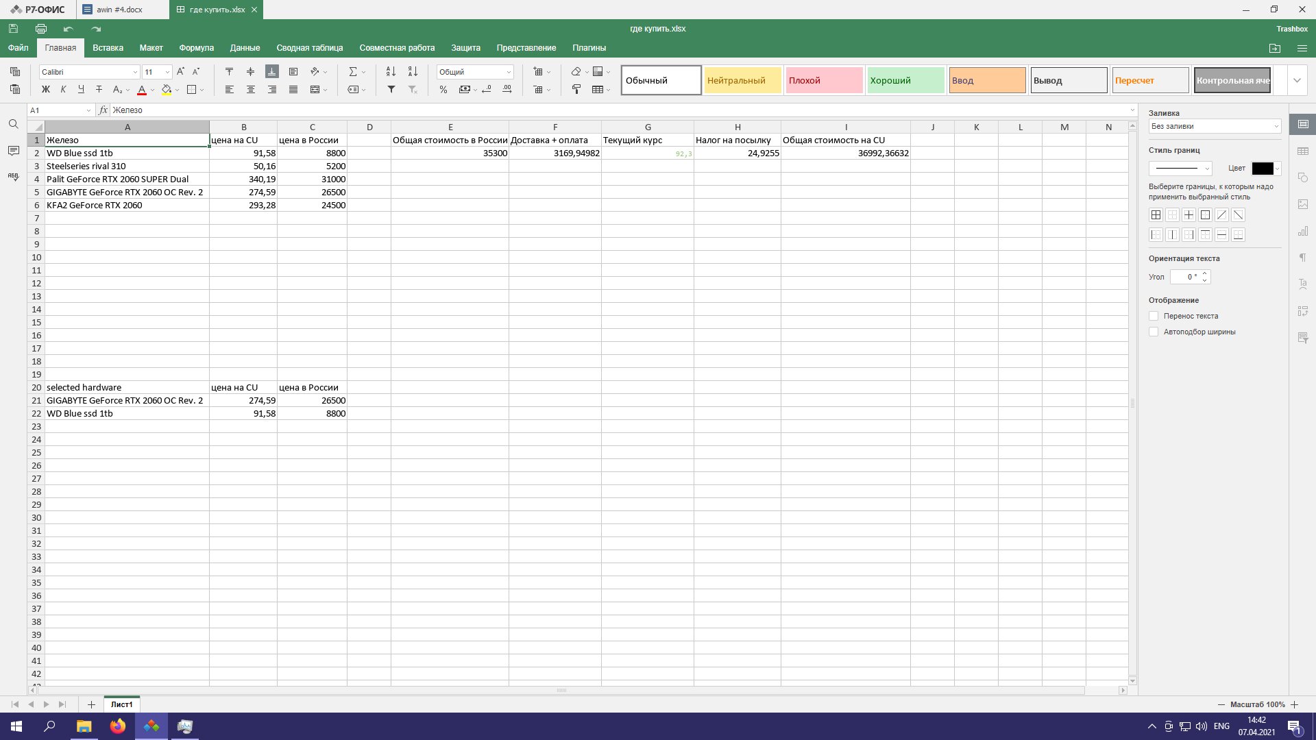
Task: Apply the Плохой cell style
Action: [824, 80]
